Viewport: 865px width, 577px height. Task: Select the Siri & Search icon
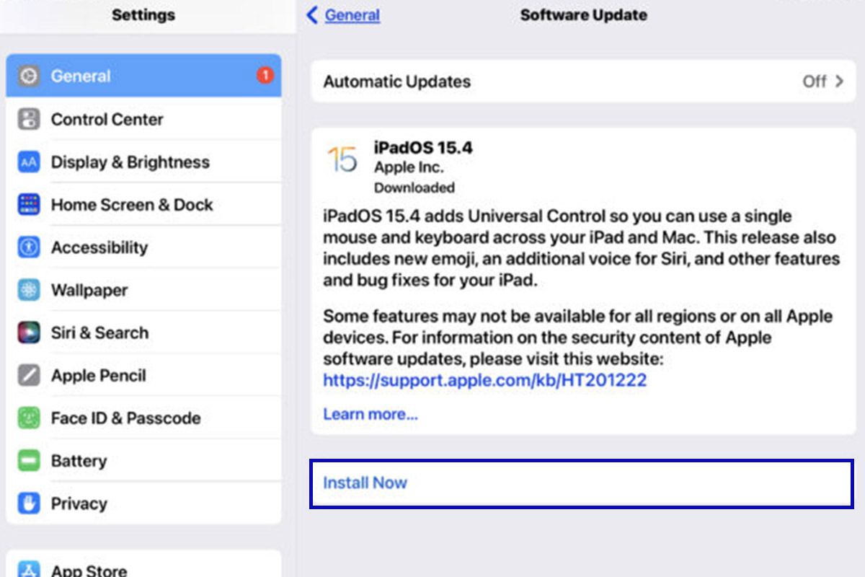(x=27, y=332)
